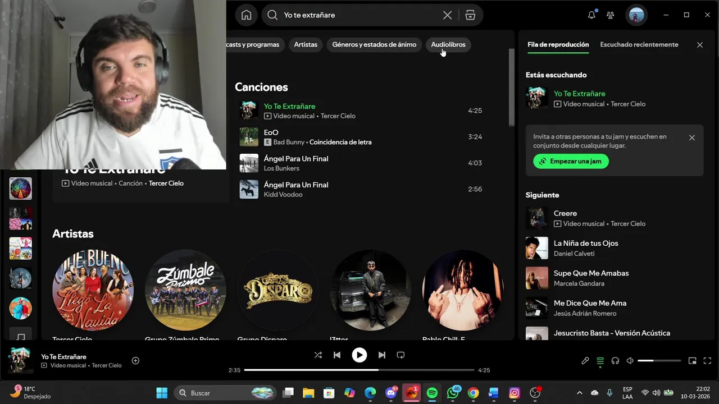Open the user profile avatar
Viewport: 719px width, 404px height.
click(636, 15)
